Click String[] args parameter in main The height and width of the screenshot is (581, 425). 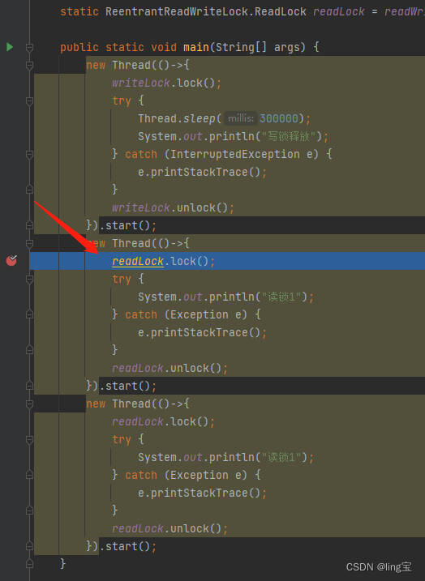(260, 47)
